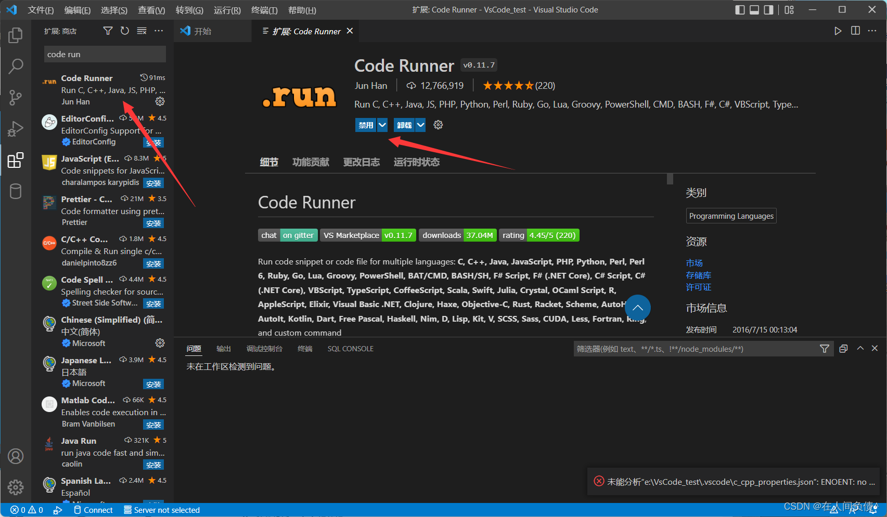Viewport: 887px width, 517px height.
Task: Click Connect in status bar
Action: click(93, 510)
